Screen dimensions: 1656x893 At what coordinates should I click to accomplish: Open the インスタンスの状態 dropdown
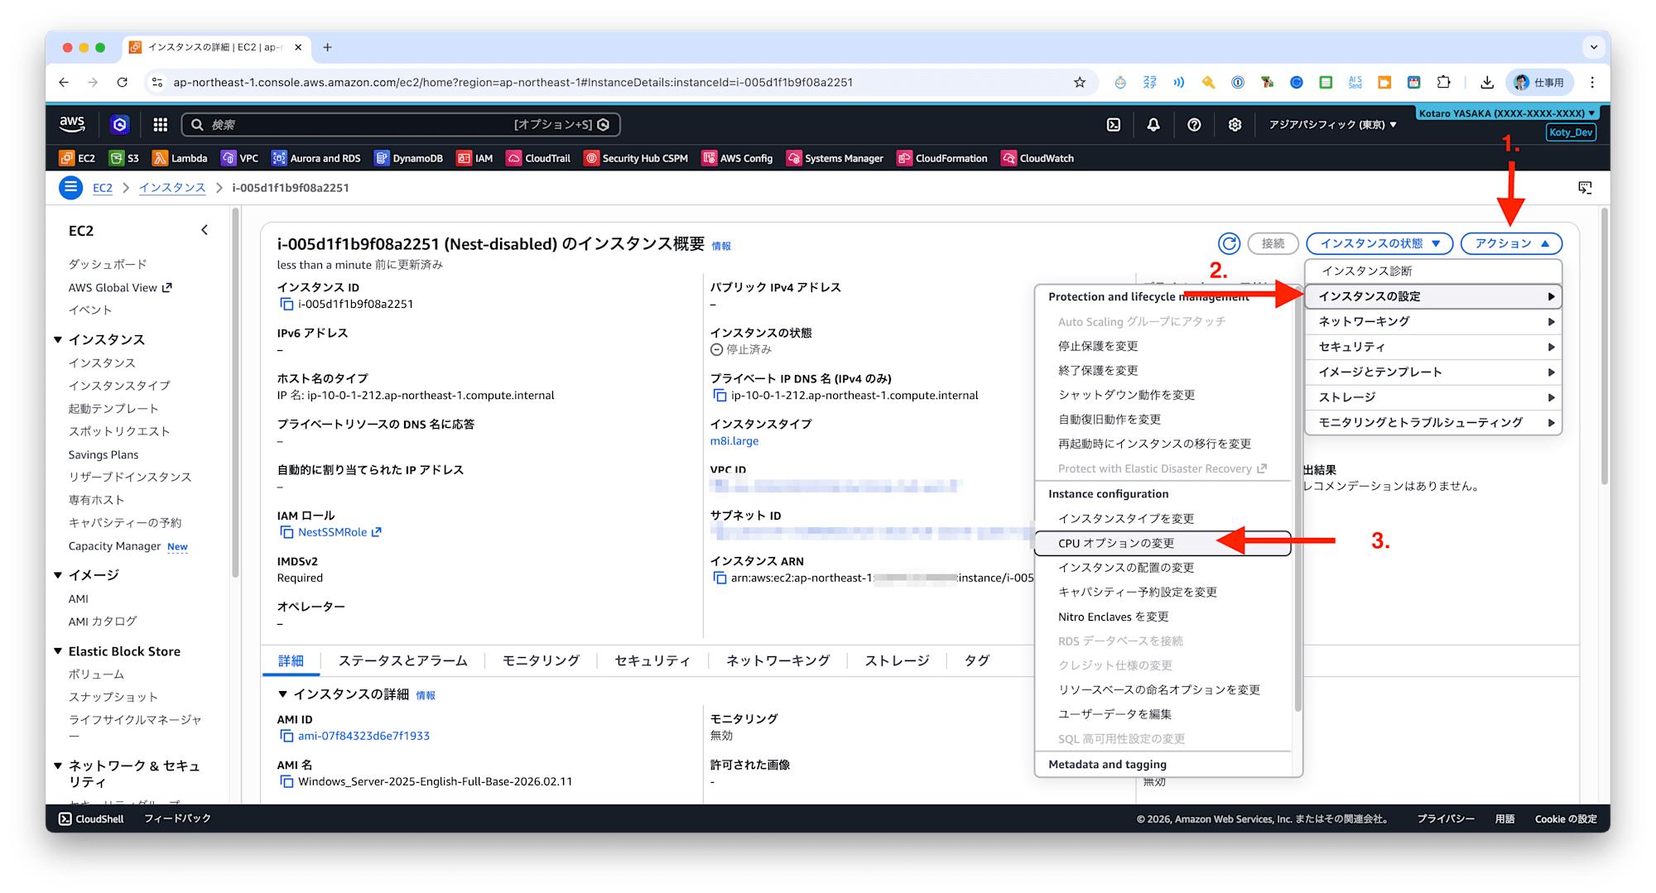click(1379, 243)
